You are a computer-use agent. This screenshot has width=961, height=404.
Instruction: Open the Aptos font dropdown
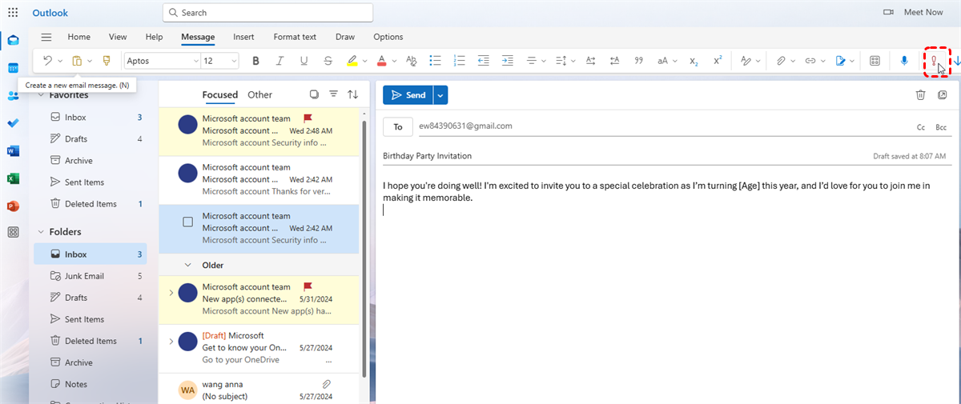point(196,61)
